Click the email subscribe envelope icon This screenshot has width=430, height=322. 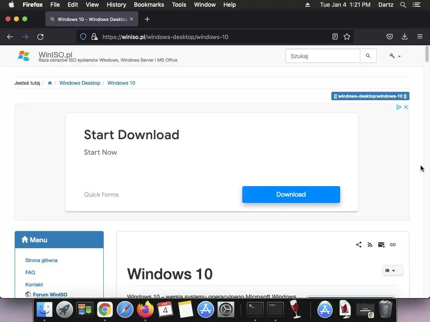click(x=381, y=245)
